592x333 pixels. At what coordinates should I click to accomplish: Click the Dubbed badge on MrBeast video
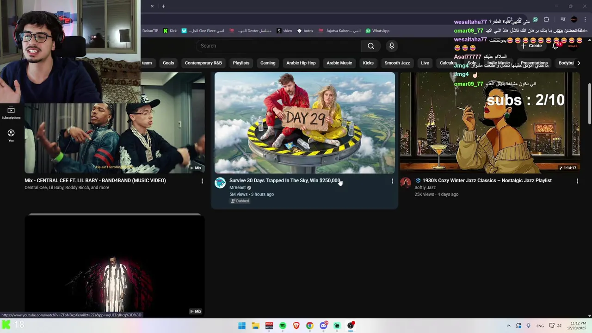240,201
